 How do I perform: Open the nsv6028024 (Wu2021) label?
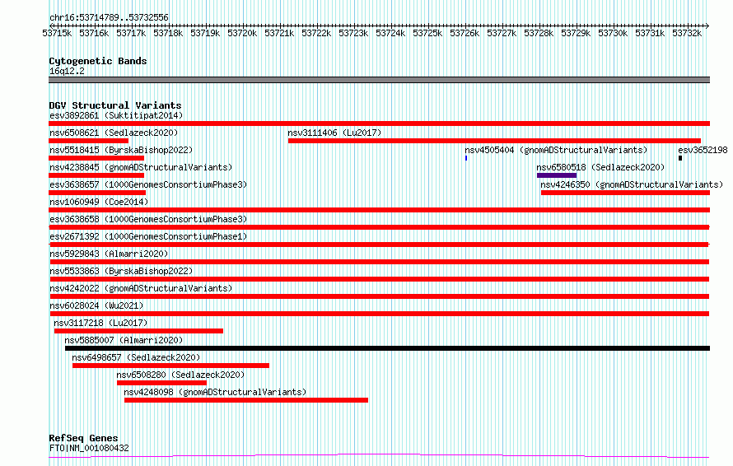coord(96,305)
